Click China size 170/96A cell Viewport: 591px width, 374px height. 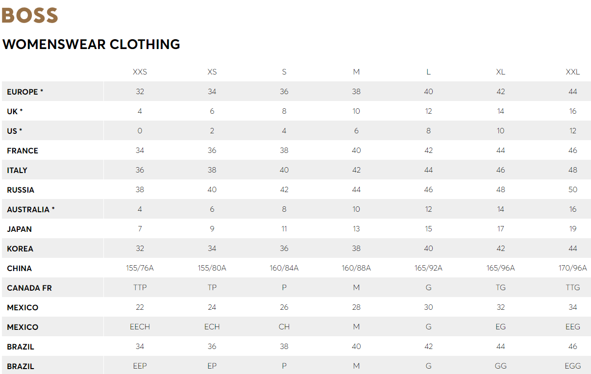(x=572, y=268)
